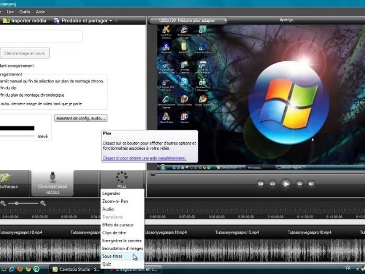Click the Plus button icon
365x274 pixels.
click(x=122, y=177)
